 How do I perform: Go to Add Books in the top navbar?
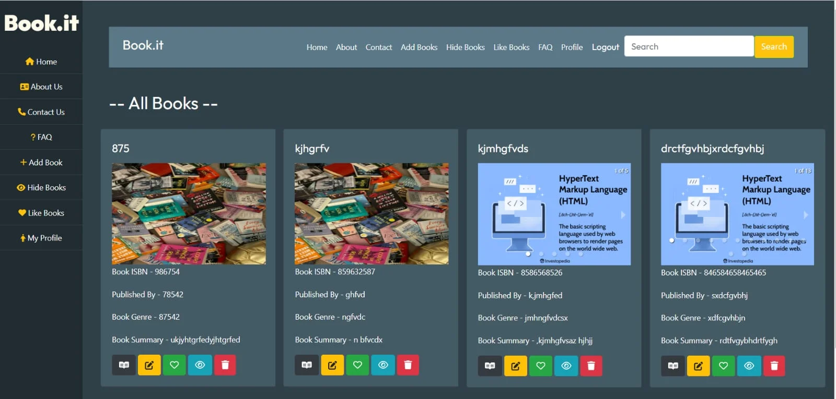[419, 47]
